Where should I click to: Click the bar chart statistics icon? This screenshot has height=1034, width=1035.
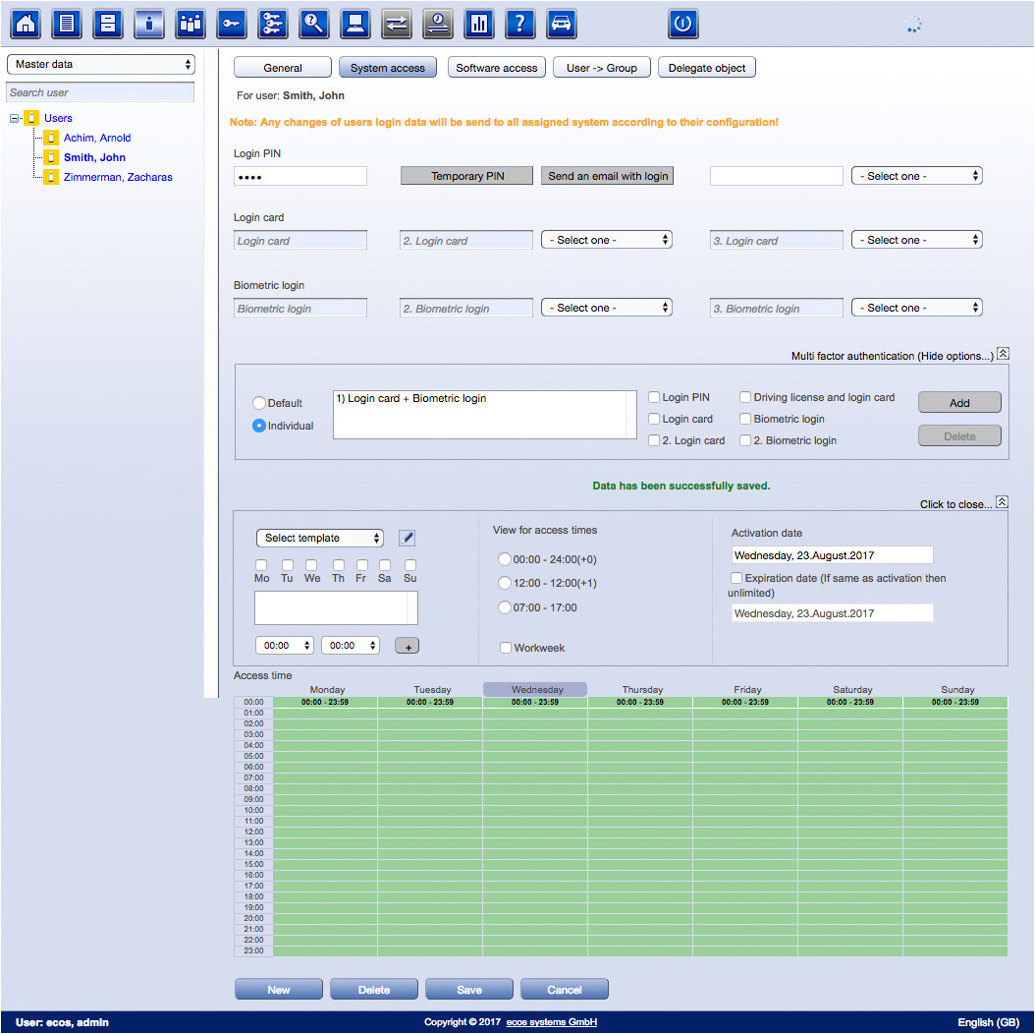point(479,24)
